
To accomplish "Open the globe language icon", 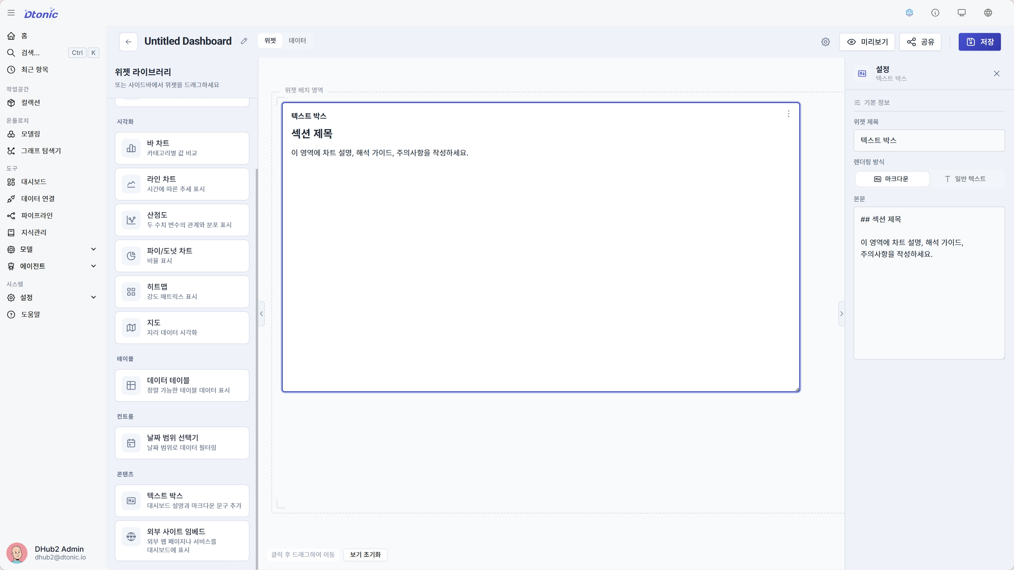I will (x=988, y=13).
